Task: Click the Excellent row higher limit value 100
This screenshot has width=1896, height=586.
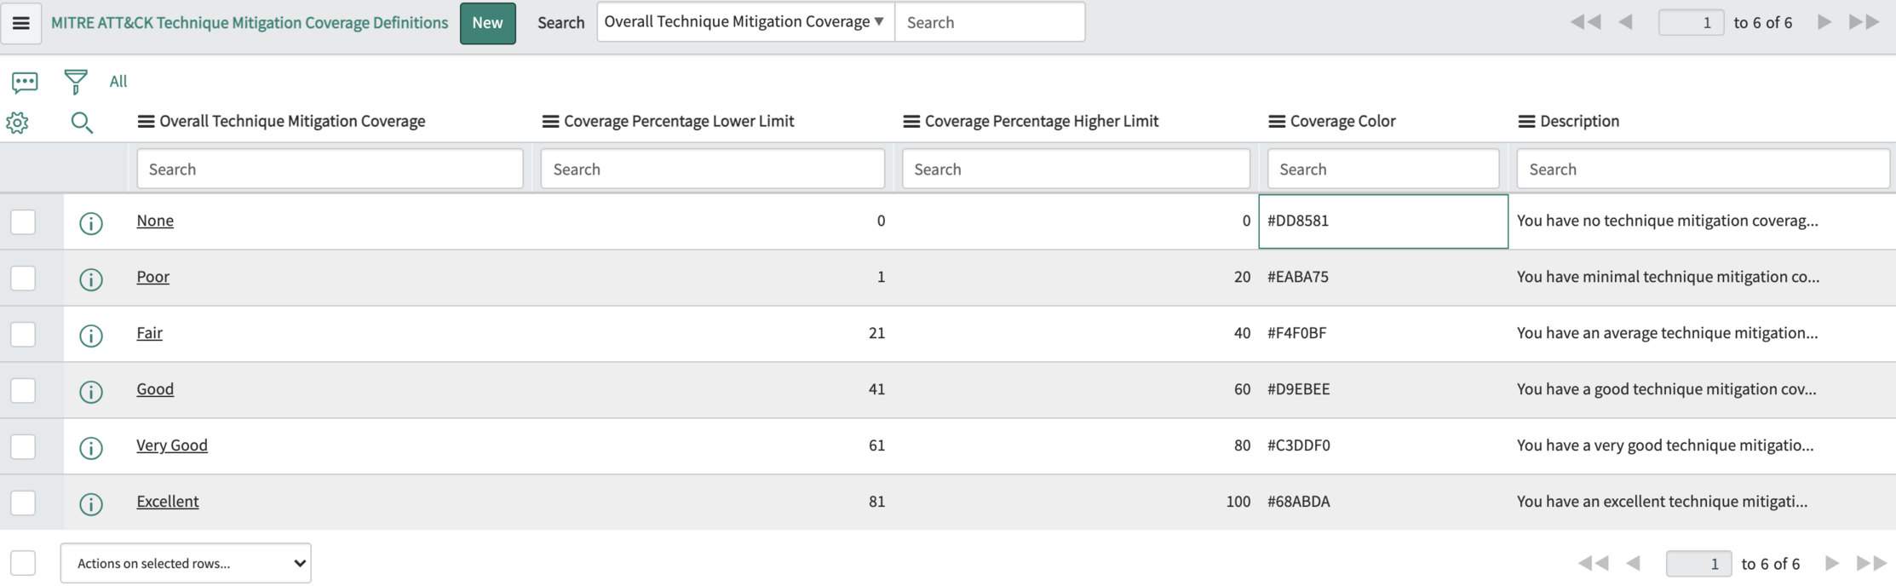Action: tap(1238, 502)
